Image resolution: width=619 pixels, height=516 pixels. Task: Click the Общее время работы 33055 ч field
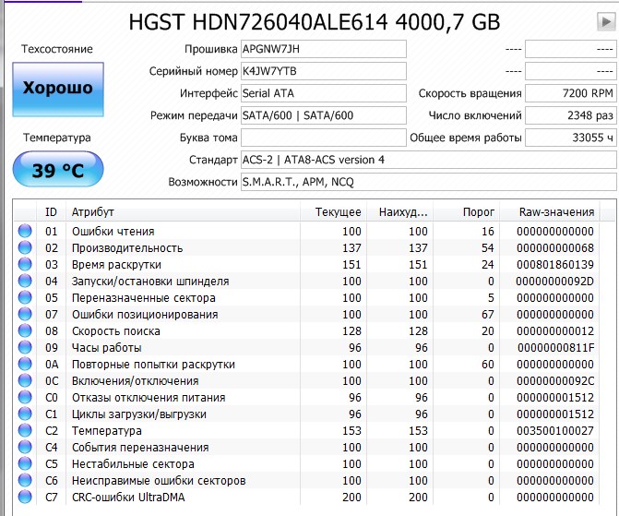[x=570, y=138]
